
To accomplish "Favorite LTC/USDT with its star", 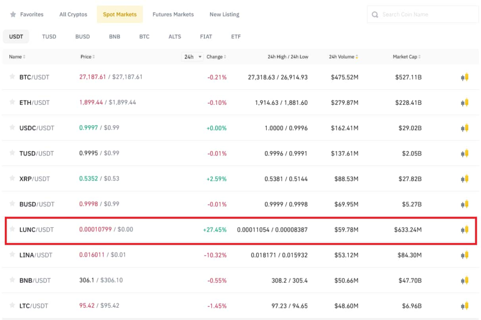I will tap(12, 305).
